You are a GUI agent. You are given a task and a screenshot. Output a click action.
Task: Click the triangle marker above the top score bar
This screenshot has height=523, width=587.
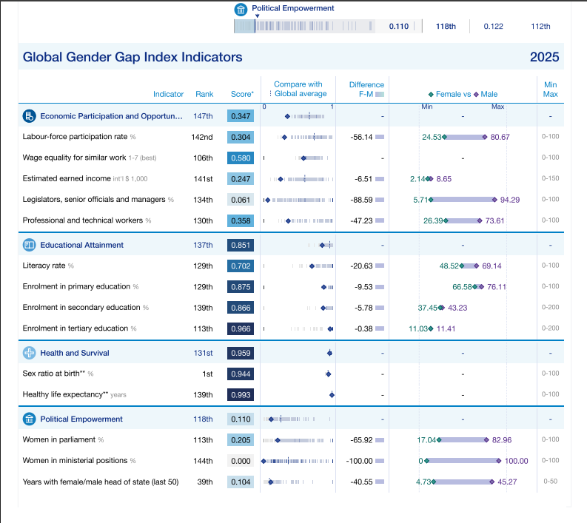(x=257, y=16)
